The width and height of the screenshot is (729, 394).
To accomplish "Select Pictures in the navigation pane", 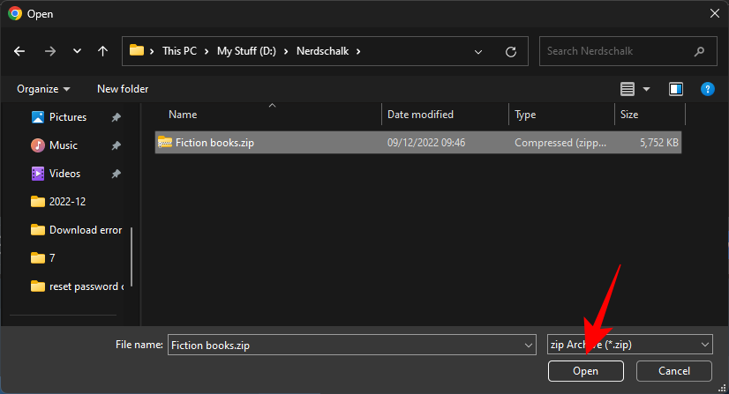I will (x=67, y=117).
